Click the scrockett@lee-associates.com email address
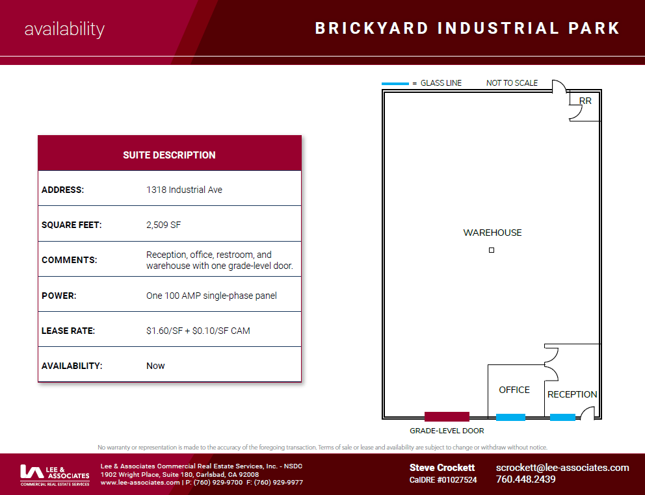This screenshot has height=495, width=645. coord(562,468)
